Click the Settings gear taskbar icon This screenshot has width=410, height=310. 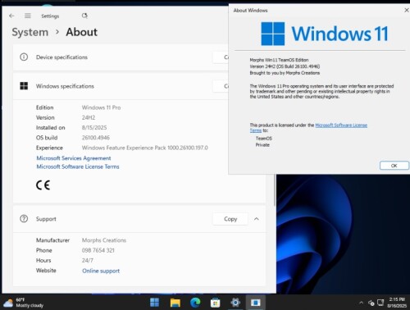coord(235,303)
